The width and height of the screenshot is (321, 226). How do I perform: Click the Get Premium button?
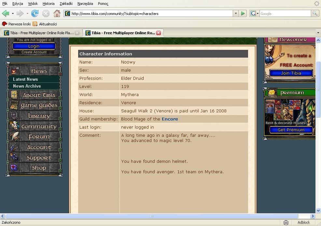pyautogui.click(x=291, y=130)
